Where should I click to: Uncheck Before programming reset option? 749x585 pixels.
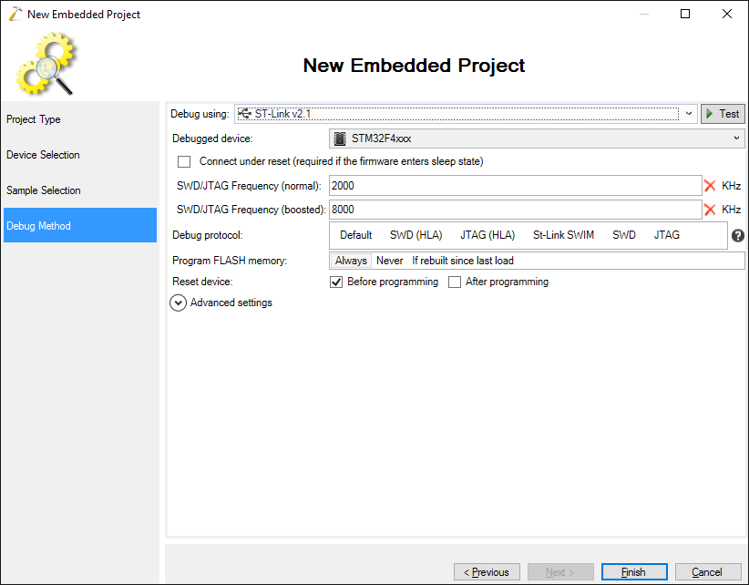[336, 282]
